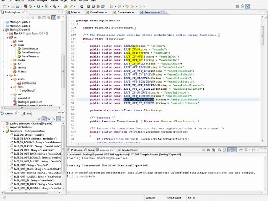This screenshot has width=268, height=201.
Task: Open the Problems tab
Action: click(75, 150)
